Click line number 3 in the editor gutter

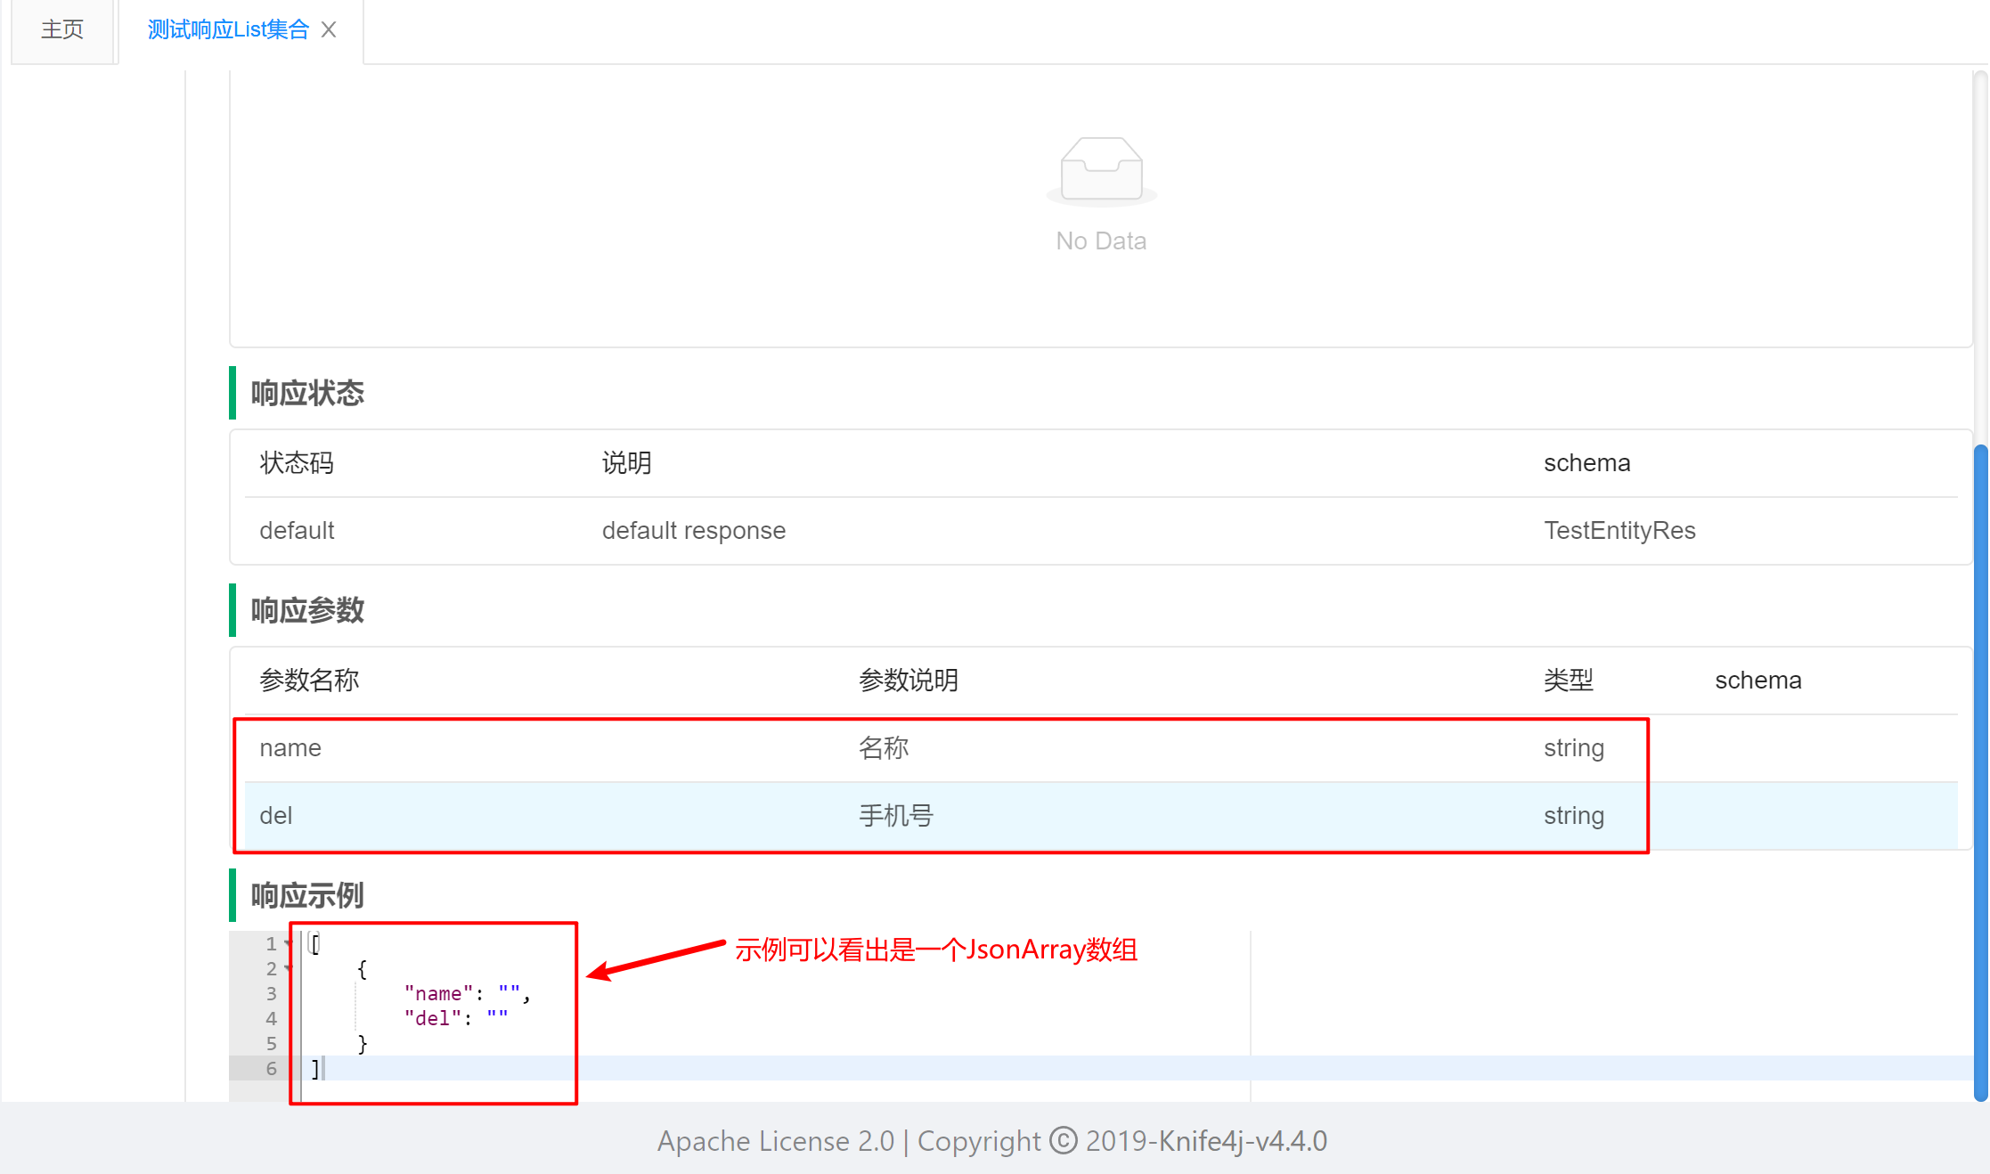(x=271, y=993)
